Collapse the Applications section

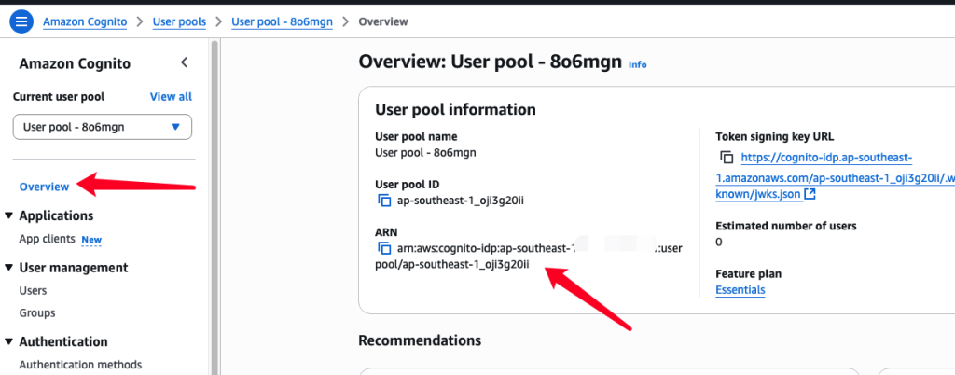(9, 215)
